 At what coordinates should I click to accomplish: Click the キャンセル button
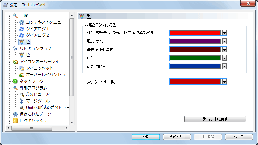177,137
